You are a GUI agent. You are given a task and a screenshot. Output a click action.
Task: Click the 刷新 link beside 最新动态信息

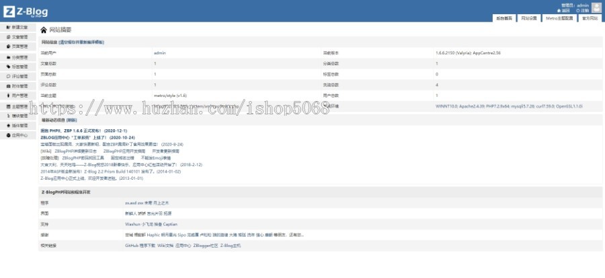72,120
